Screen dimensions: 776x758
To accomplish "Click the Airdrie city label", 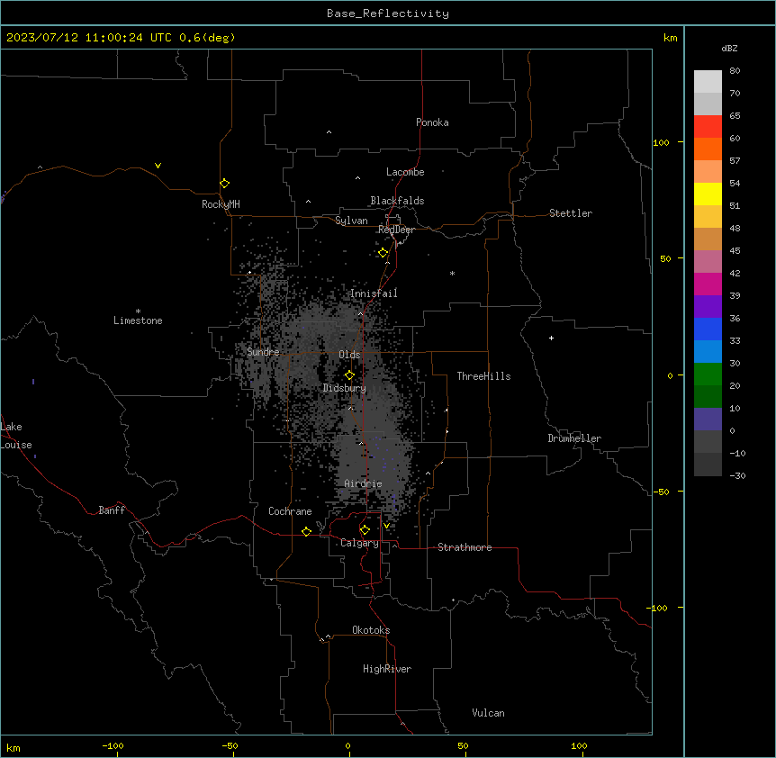I will pos(363,483).
